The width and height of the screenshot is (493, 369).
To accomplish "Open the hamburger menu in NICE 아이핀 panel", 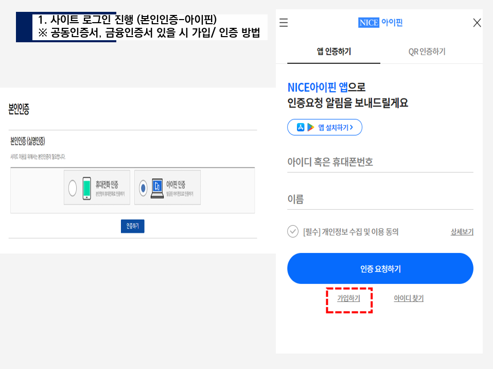I will pyautogui.click(x=283, y=23).
